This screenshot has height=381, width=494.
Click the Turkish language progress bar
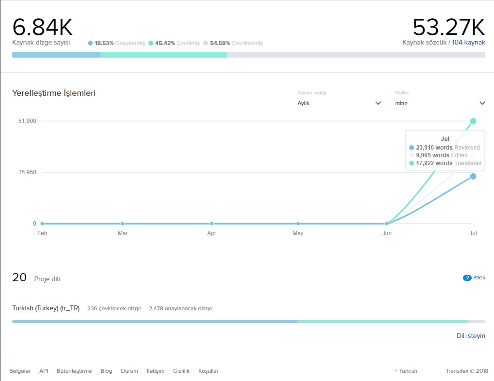point(248,321)
